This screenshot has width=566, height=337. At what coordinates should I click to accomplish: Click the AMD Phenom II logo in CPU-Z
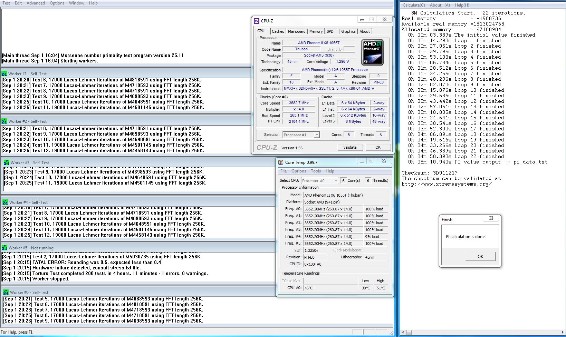click(372, 52)
